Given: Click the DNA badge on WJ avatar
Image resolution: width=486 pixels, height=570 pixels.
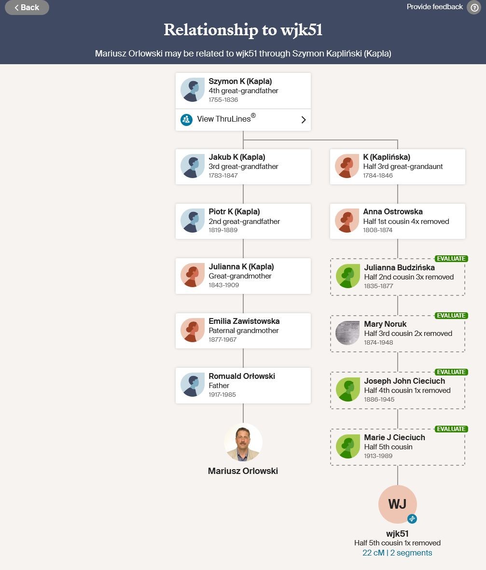Looking at the screenshot, I should pyautogui.click(x=412, y=519).
